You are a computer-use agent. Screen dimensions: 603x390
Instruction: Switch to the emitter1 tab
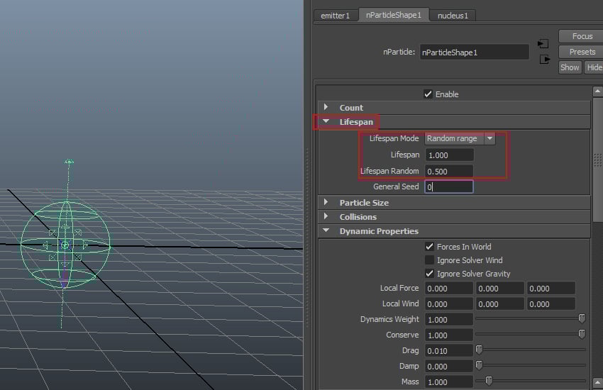335,16
